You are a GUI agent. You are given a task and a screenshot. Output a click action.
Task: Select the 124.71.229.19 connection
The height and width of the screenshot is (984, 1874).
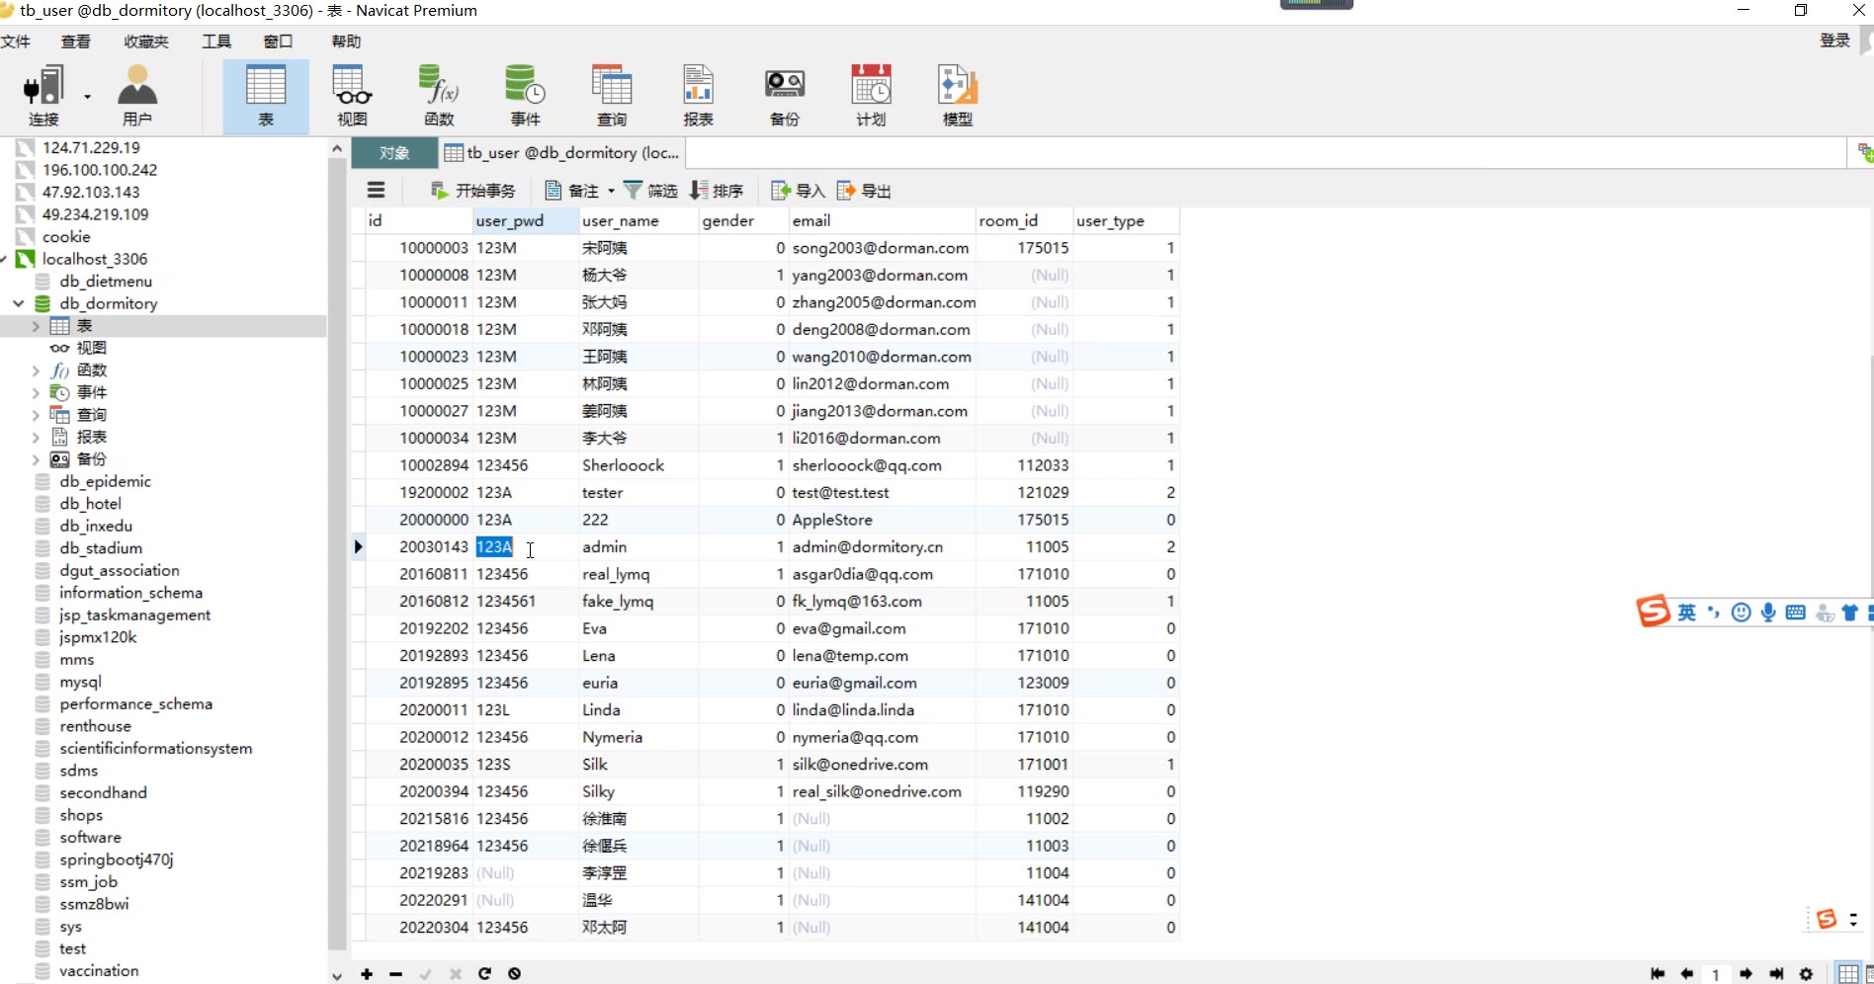91,147
